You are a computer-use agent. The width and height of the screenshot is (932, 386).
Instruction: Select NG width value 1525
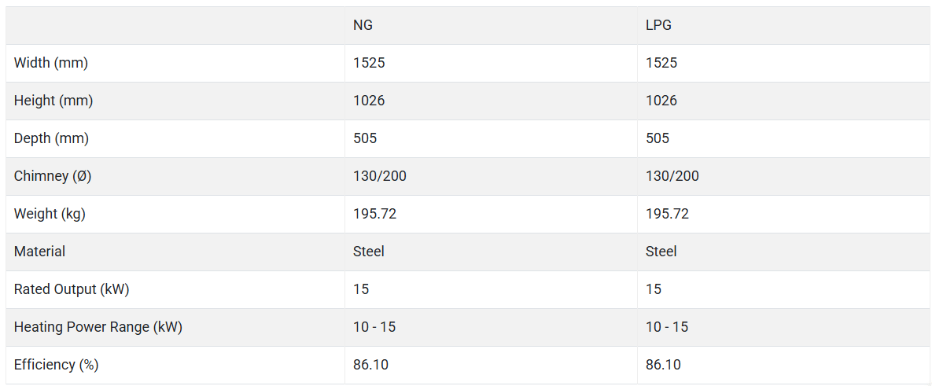click(369, 63)
